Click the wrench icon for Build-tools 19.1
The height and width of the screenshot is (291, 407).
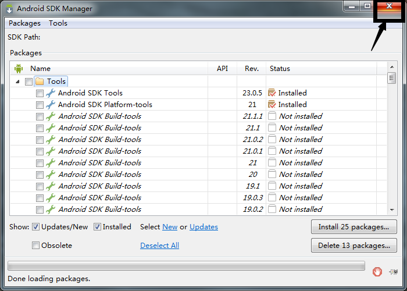(51, 186)
